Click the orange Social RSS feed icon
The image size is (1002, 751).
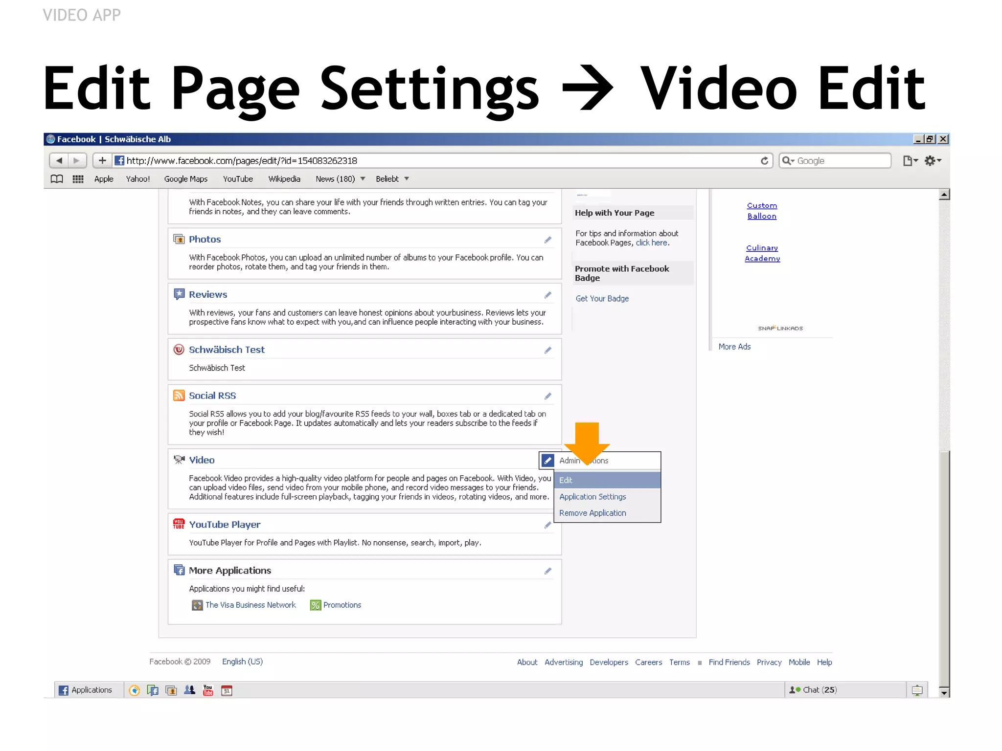(179, 396)
